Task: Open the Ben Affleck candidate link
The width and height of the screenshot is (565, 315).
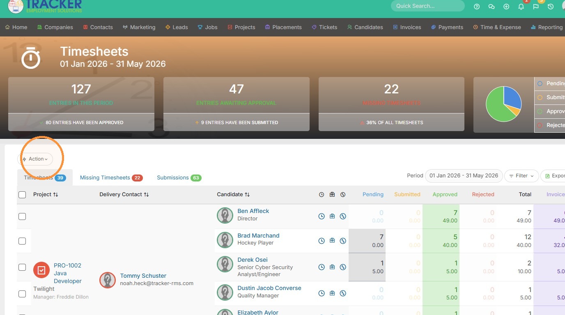Action: click(253, 211)
